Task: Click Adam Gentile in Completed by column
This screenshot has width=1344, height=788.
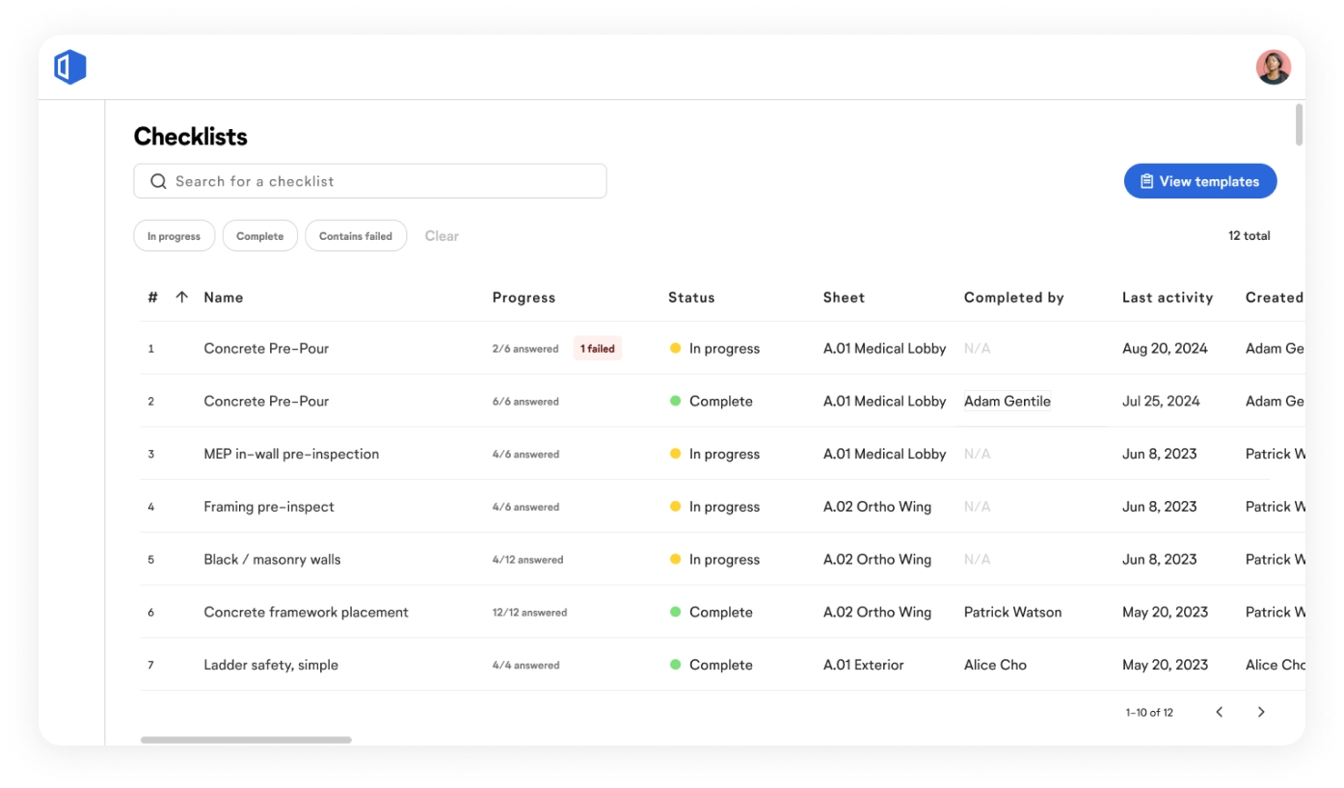Action: [x=1007, y=402]
